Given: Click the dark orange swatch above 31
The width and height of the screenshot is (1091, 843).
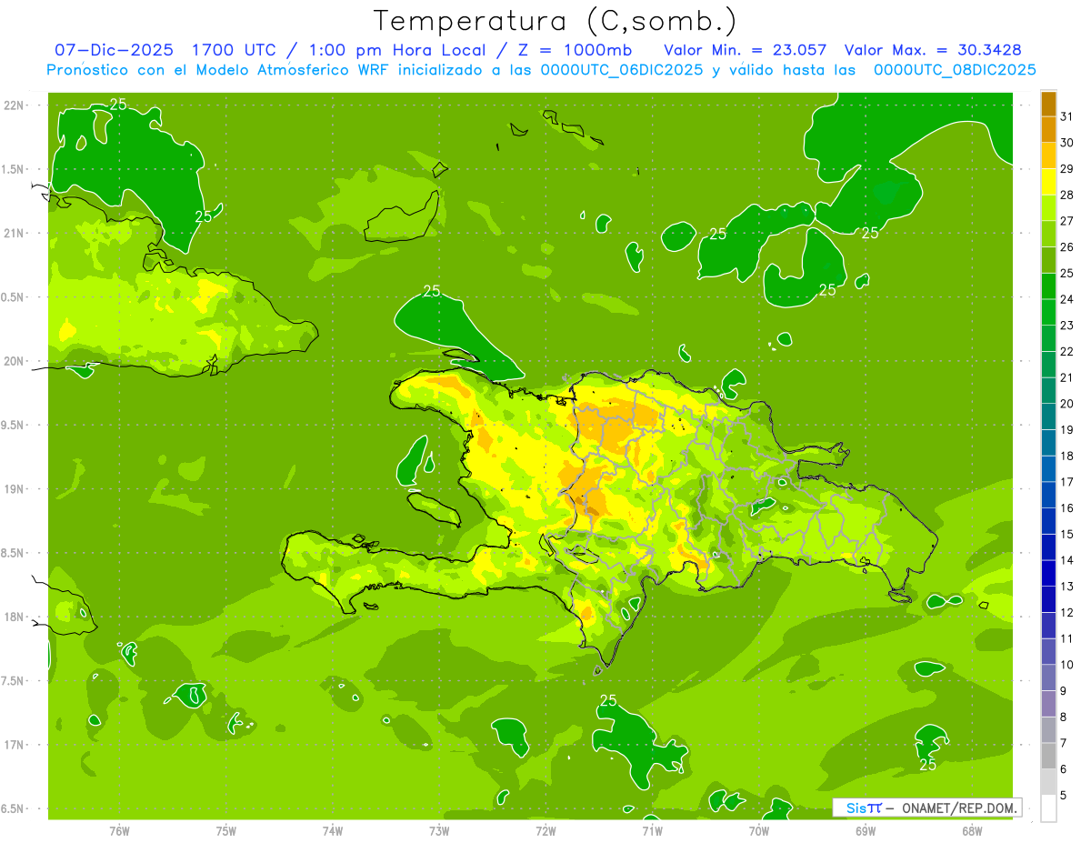Looking at the screenshot, I should click(x=1048, y=103).
